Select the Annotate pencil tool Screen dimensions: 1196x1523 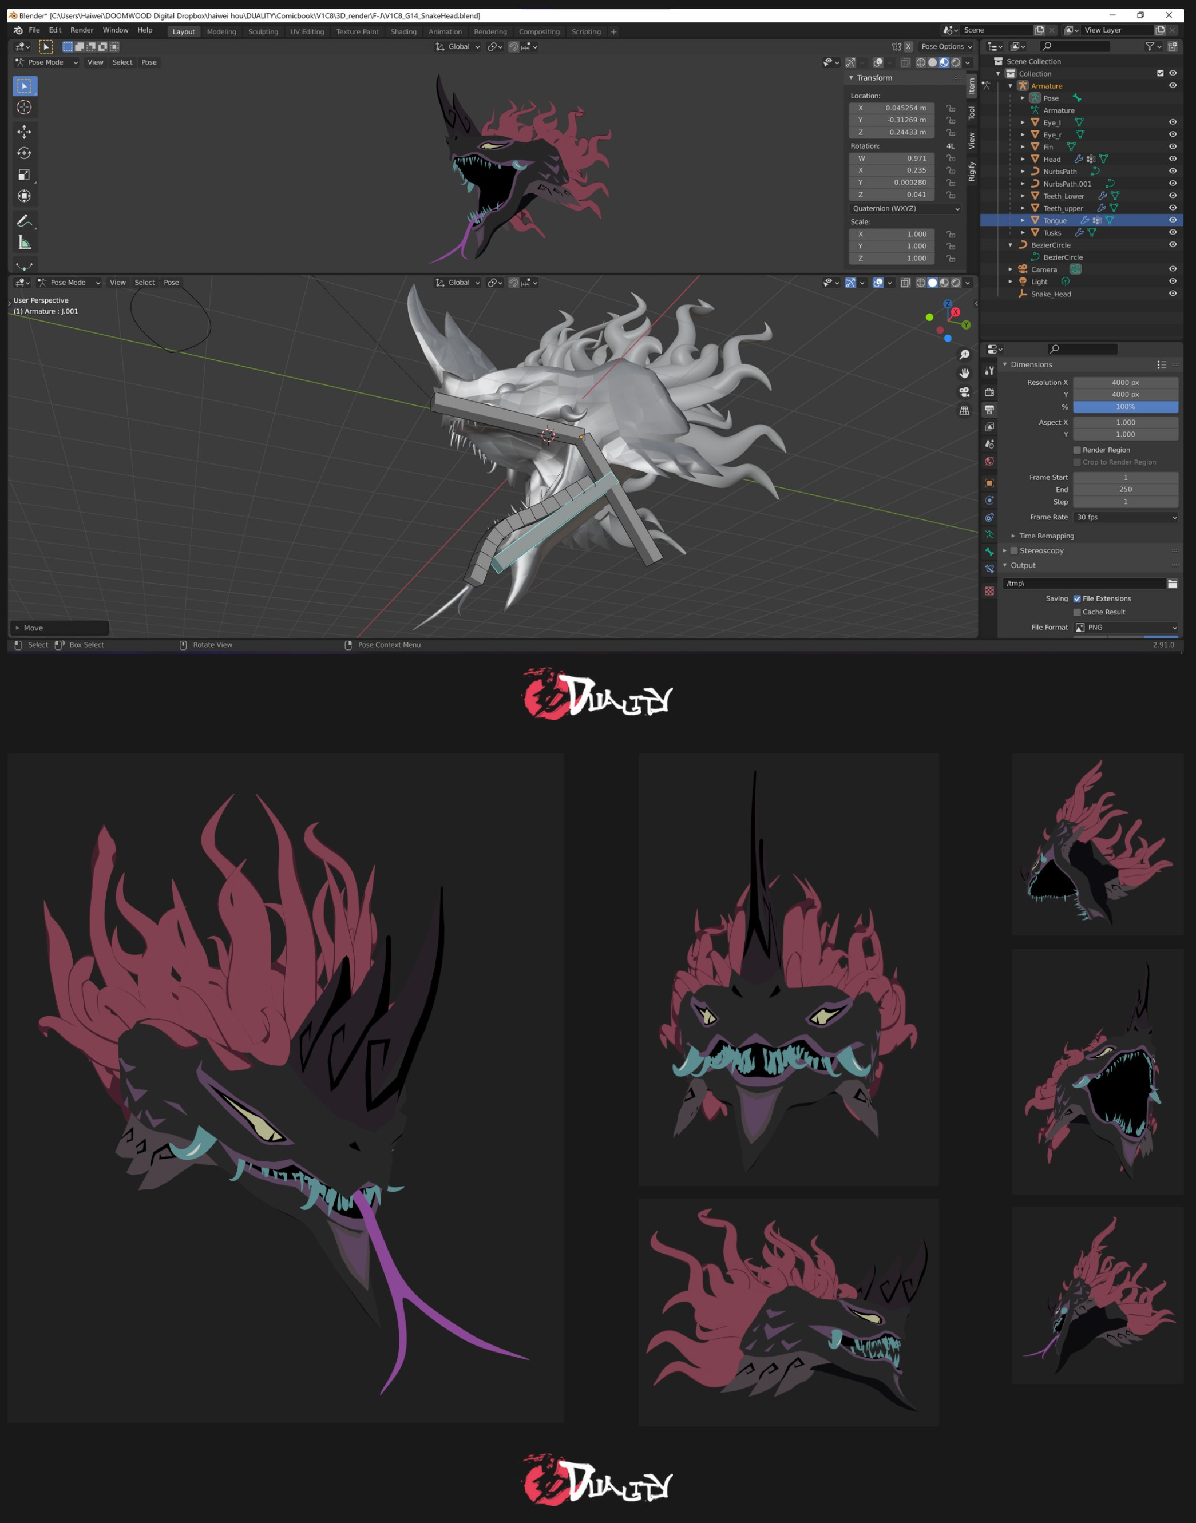tap(25, 221)
